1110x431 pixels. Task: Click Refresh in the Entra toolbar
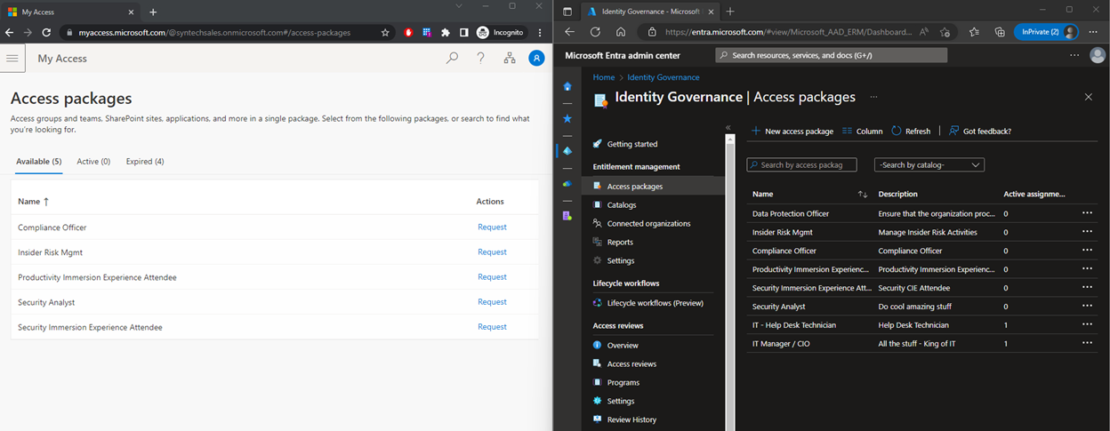[910, 131]
